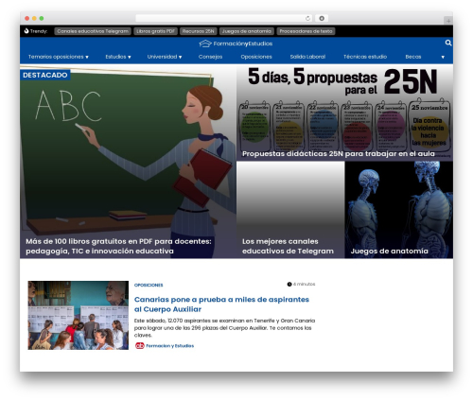
Task: Click the FormaciónyEstudios graduation cap logo
Action: pyautogui.click(x=205, y=43)
